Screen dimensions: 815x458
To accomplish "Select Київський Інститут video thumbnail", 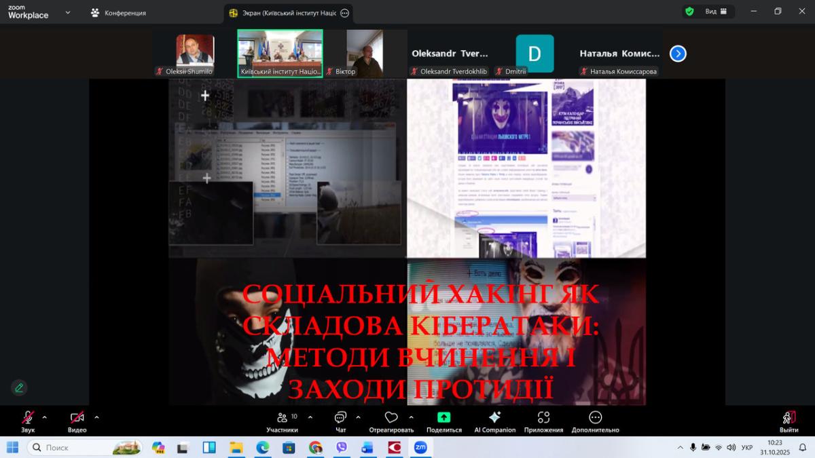I will [x=280, y=54].
